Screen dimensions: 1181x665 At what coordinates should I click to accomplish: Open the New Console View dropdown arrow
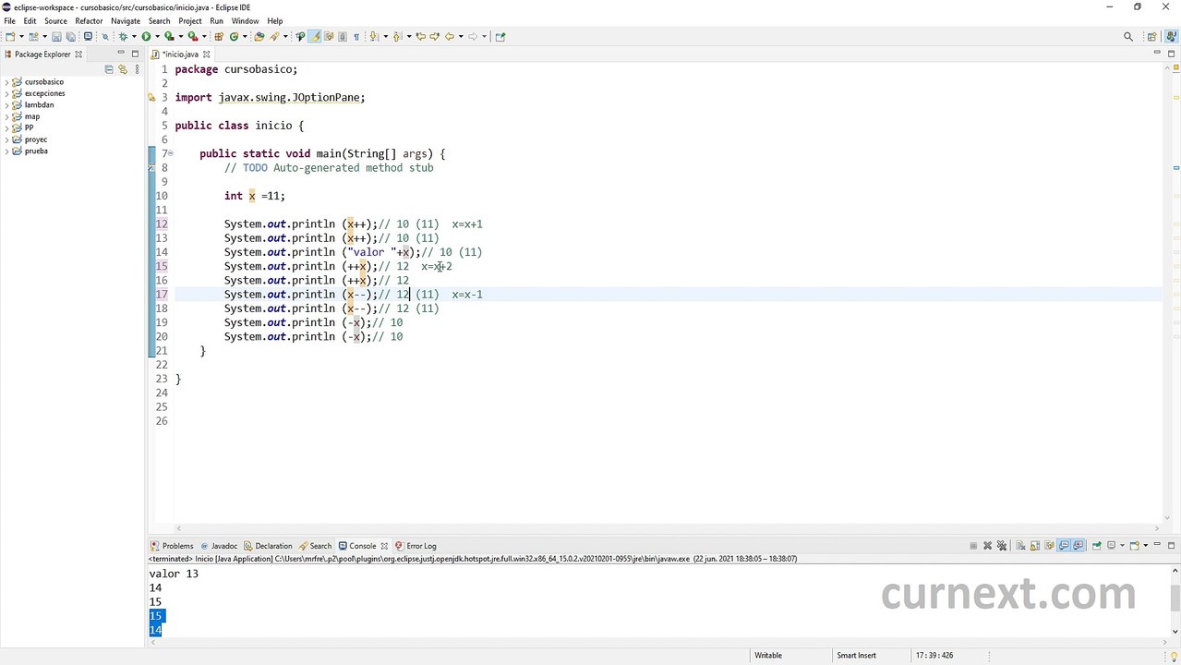click(x=1146, y=546)
